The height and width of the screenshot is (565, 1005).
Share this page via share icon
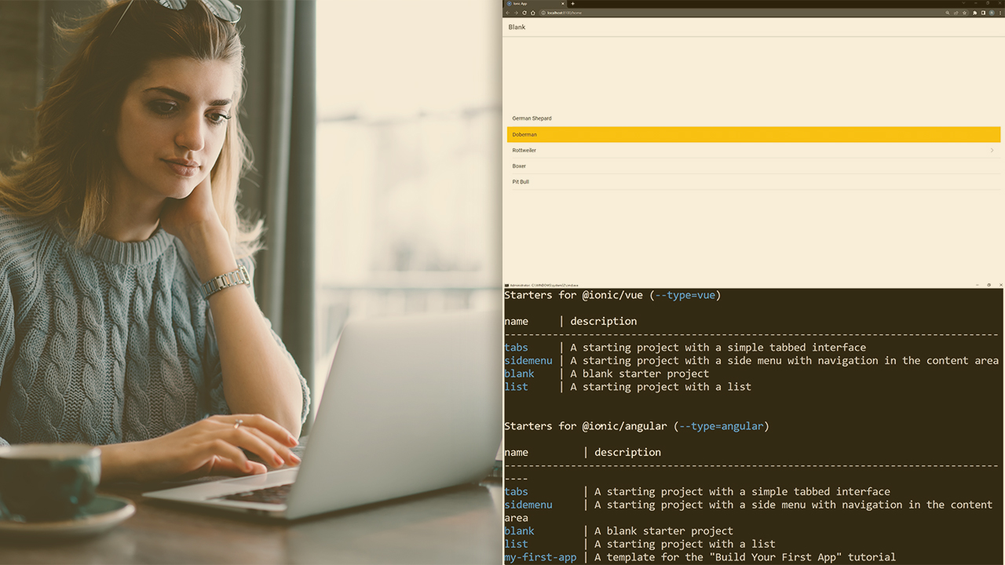point(956,13)
